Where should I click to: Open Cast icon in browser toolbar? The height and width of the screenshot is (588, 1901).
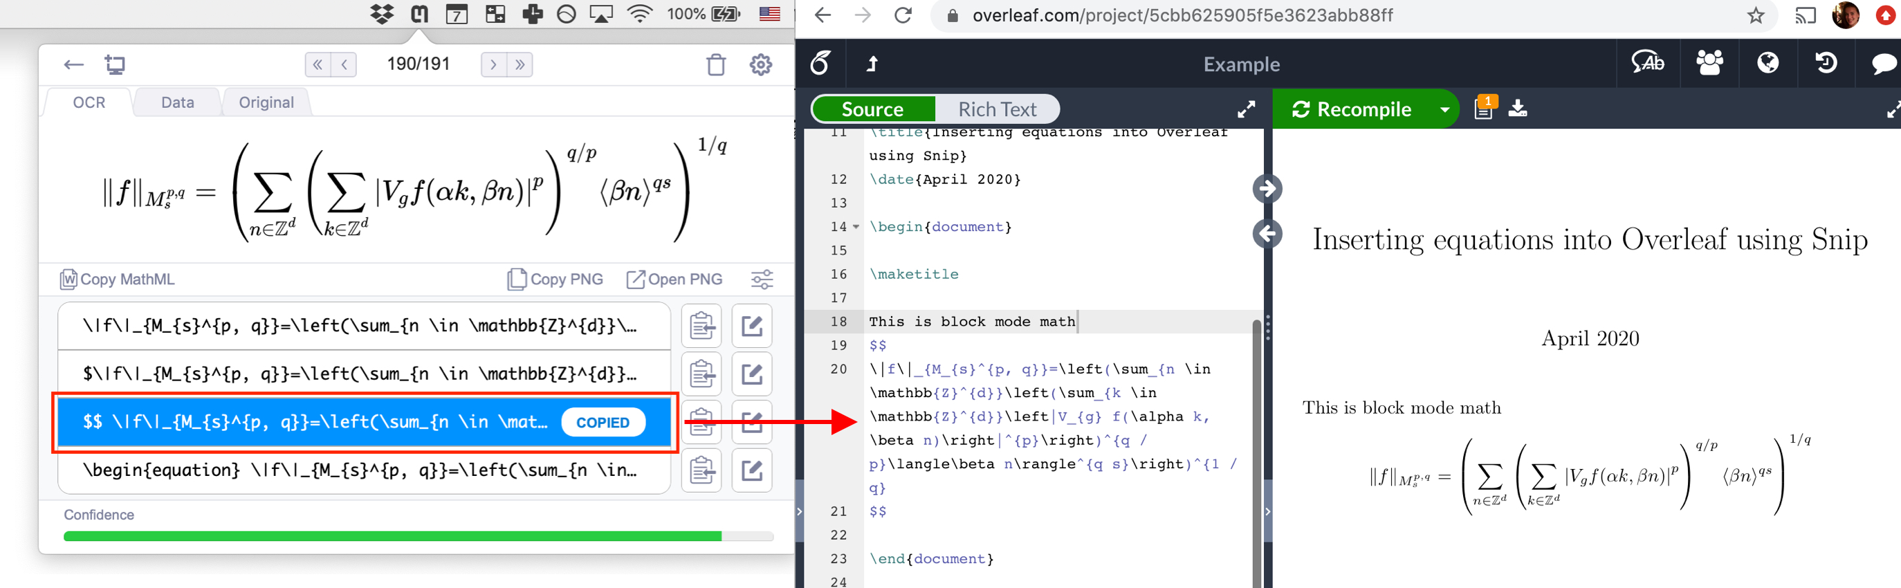1805,15
